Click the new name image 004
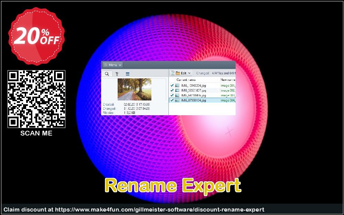Viewport: 344px width, 215px height. coord(228,100)
